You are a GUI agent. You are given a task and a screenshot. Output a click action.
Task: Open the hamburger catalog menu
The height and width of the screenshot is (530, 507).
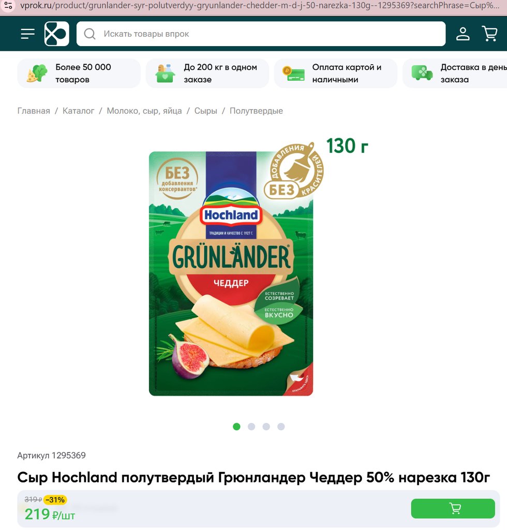pyautogui.click(x=28, y=34)
